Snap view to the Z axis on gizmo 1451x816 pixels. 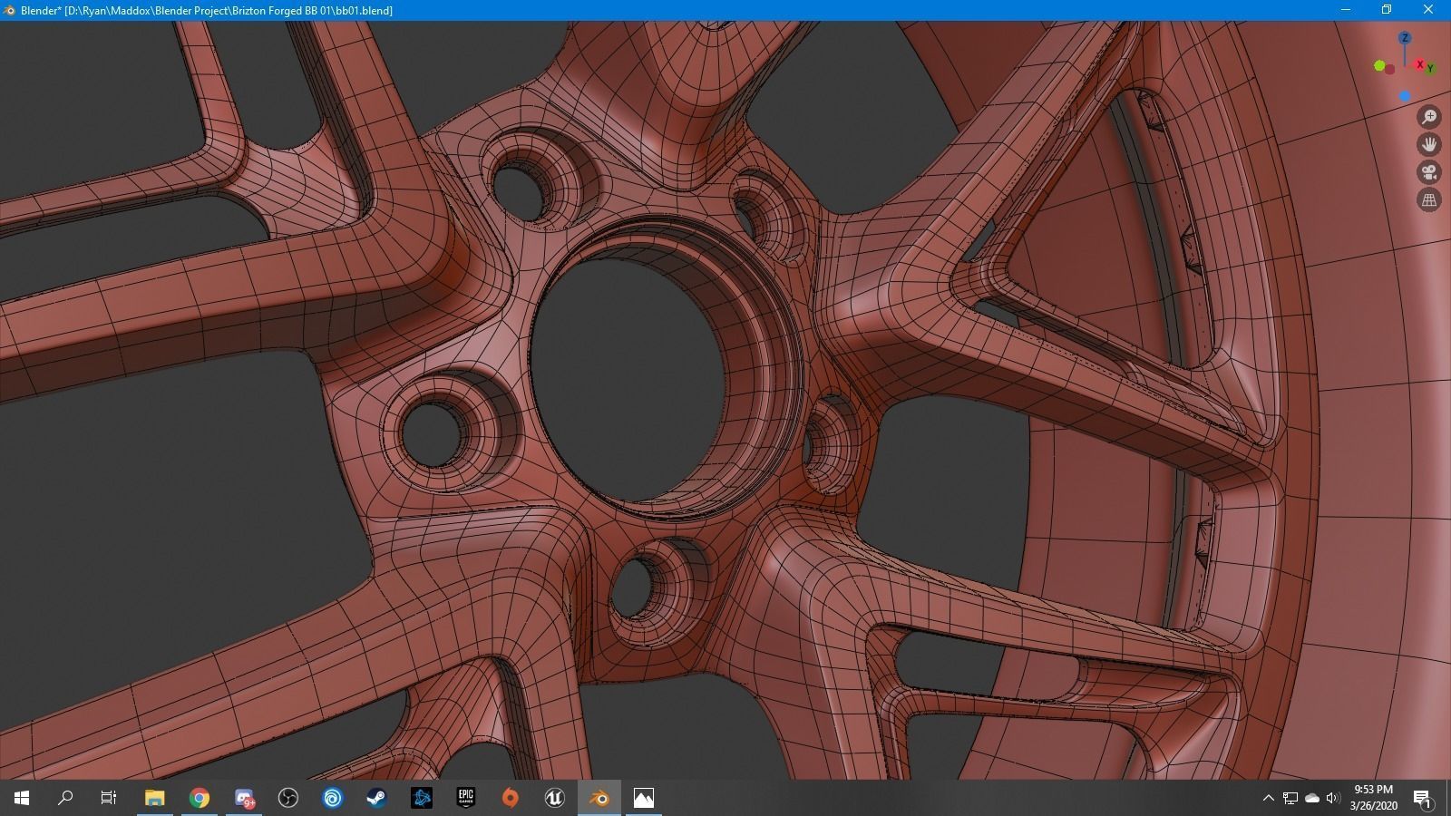[1405, 38]
